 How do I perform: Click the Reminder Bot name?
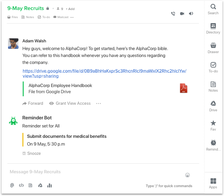(37, 118)
